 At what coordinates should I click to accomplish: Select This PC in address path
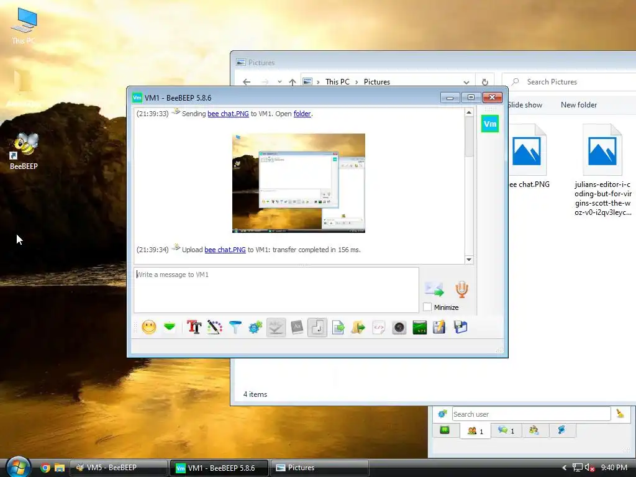point(337,82)
